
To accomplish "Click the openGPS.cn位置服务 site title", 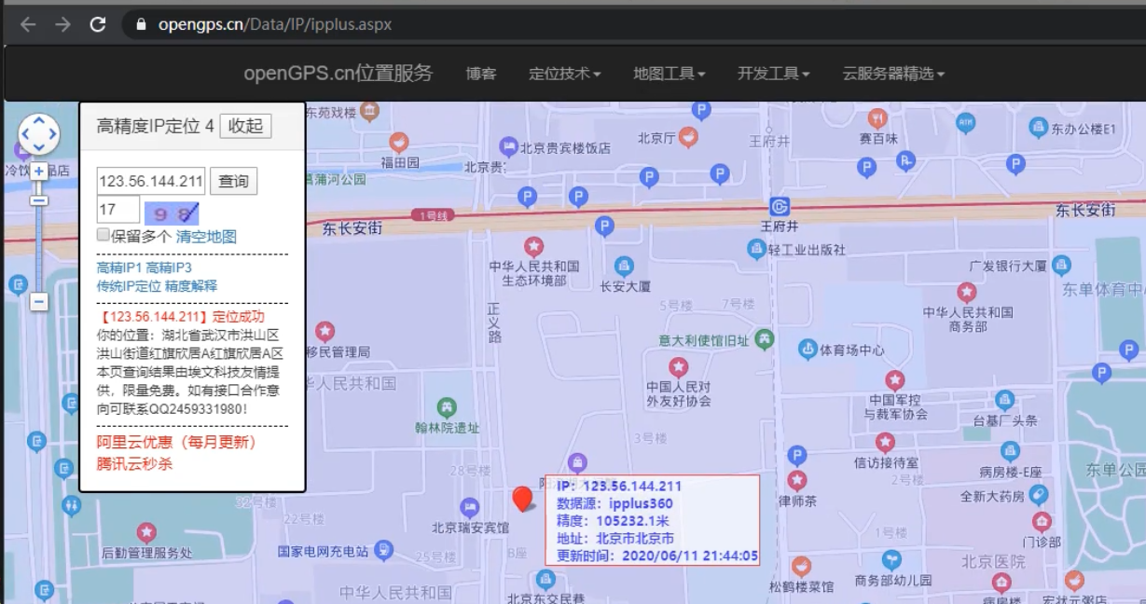I will tap(338, 74).
